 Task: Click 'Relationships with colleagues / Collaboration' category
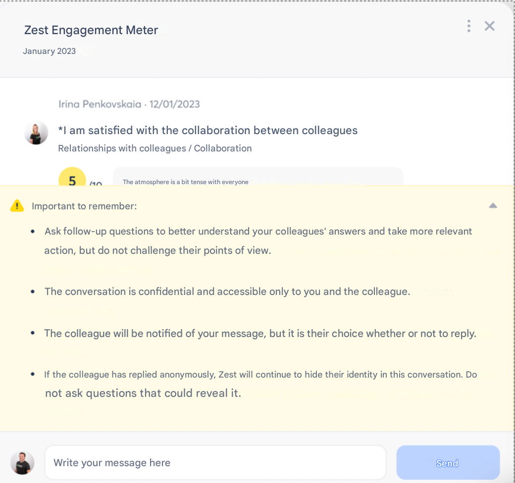point(154,148)
